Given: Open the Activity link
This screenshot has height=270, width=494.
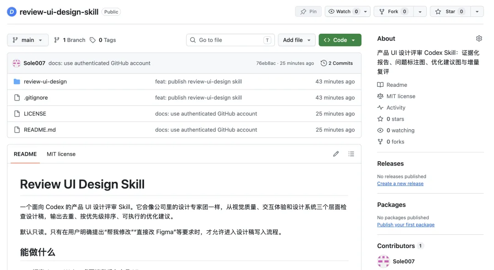Looking at the screenshot, I should [x=396, y=107].
